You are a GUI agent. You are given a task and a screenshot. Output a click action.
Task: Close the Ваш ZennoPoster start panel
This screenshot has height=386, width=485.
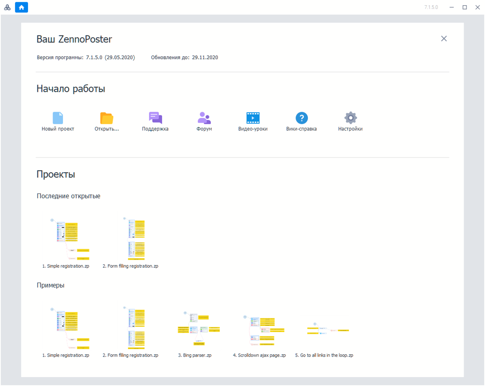point(444,39)
